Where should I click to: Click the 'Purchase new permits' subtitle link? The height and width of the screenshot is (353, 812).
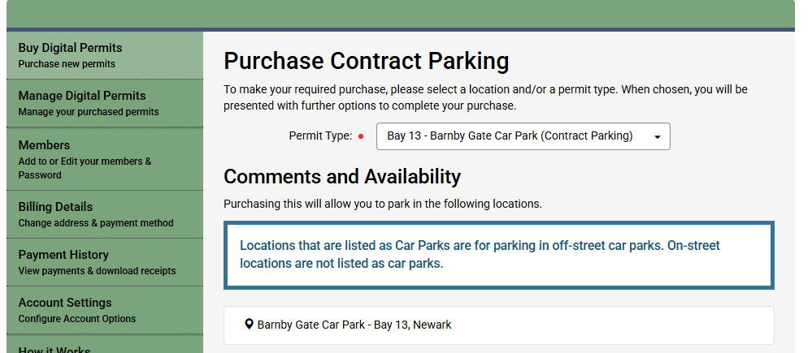pos(67,64)
